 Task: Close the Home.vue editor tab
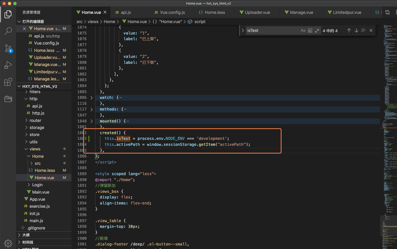[105, 12]
